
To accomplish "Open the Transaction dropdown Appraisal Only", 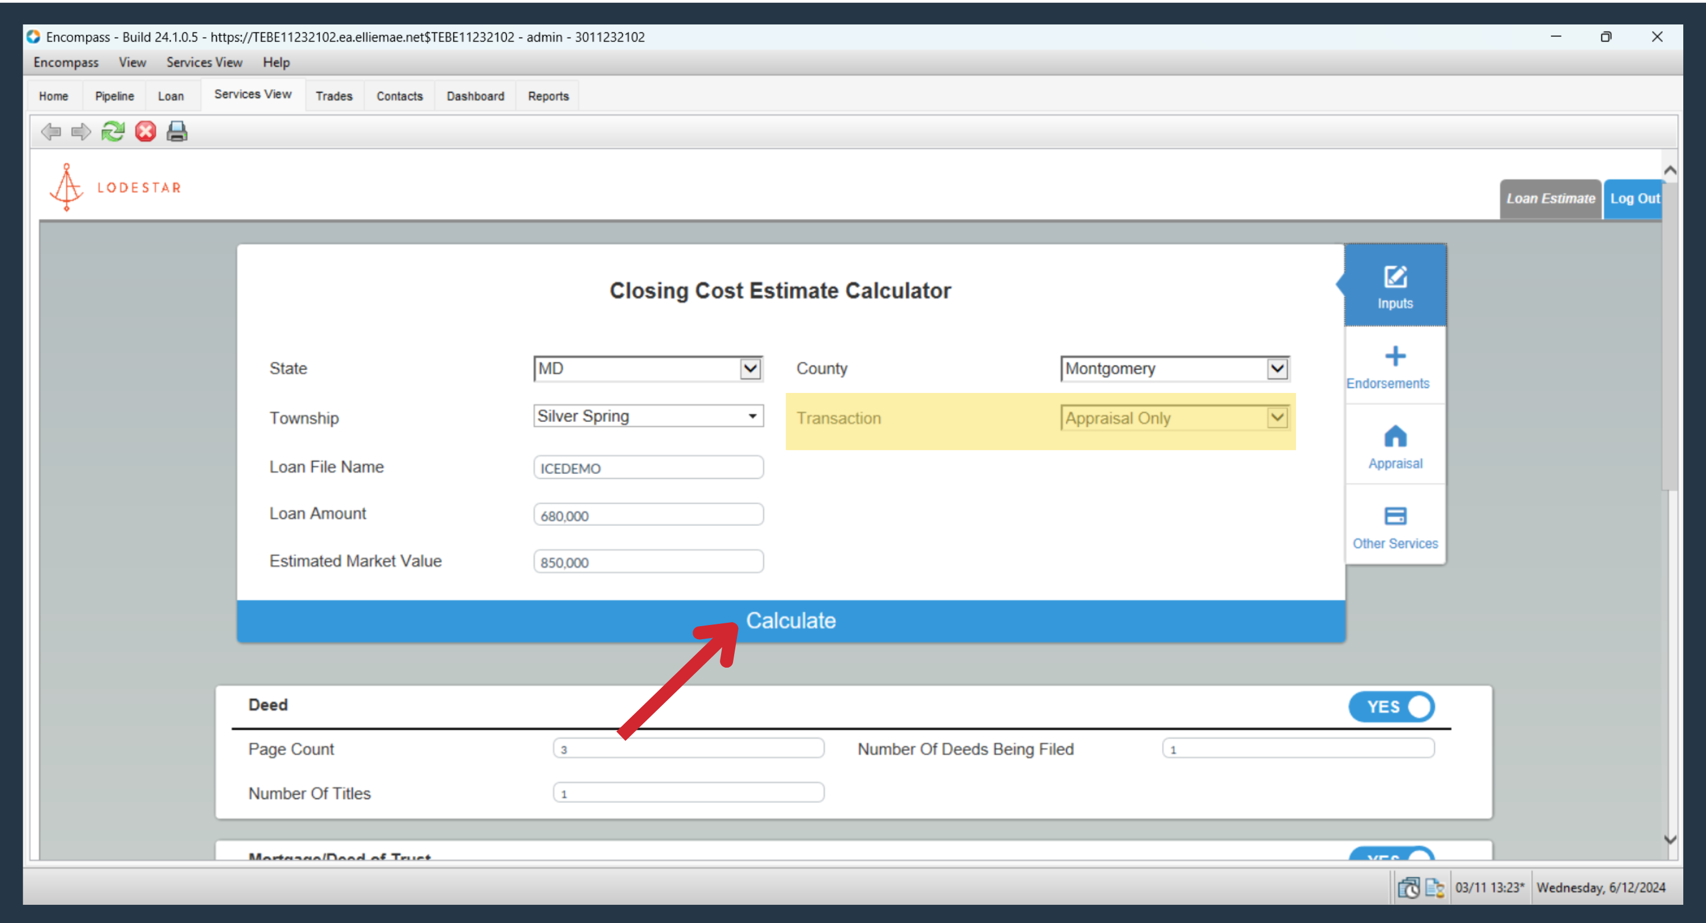I will [1175, 418].
